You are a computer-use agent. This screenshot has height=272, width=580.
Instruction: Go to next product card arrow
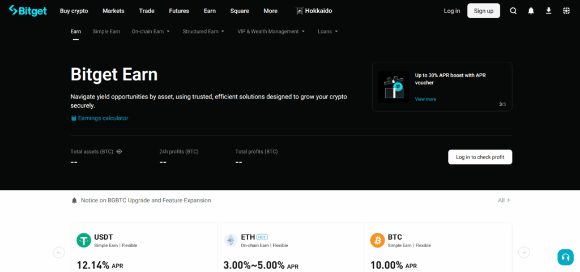[524, 253]
